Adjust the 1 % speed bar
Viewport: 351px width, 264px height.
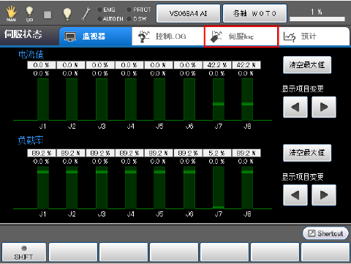tap(317, 19)
